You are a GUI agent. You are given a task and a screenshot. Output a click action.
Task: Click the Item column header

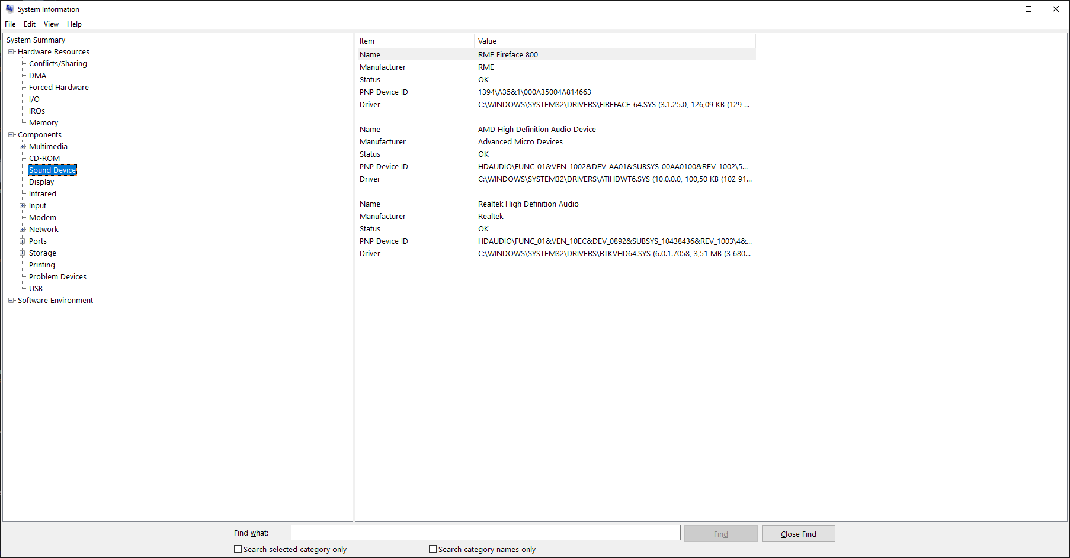coord(415,41)
